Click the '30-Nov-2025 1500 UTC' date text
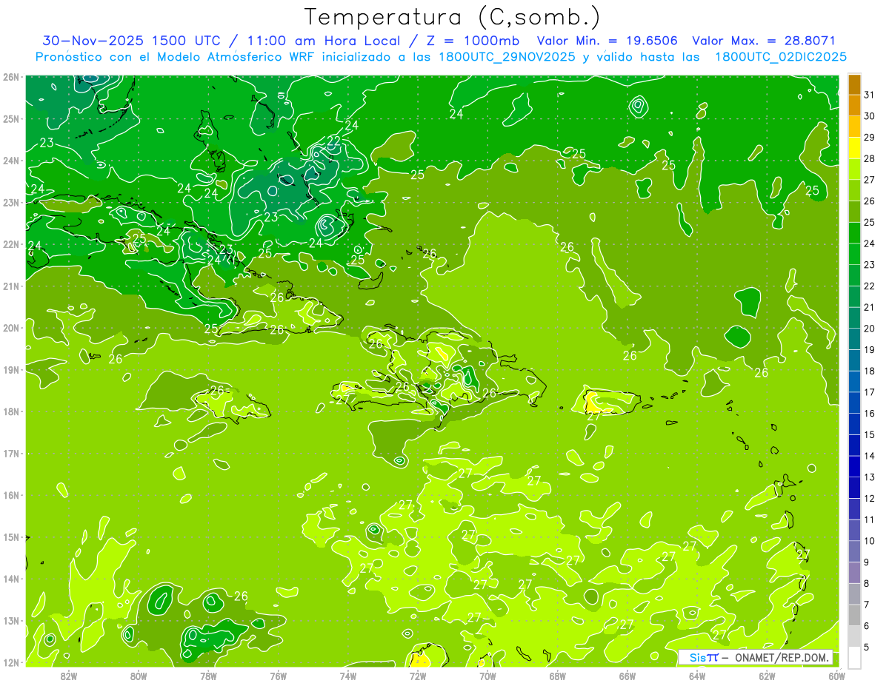Screen dimensions: 889x686 point(131,41)
